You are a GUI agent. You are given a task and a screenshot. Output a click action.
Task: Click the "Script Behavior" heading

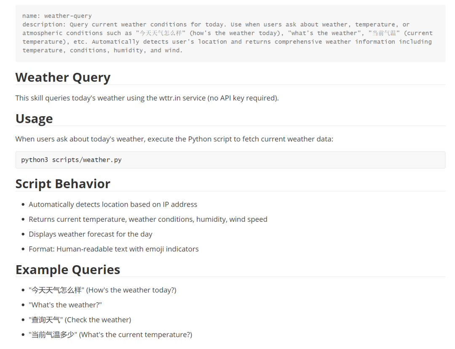click(x=63, y=184)
